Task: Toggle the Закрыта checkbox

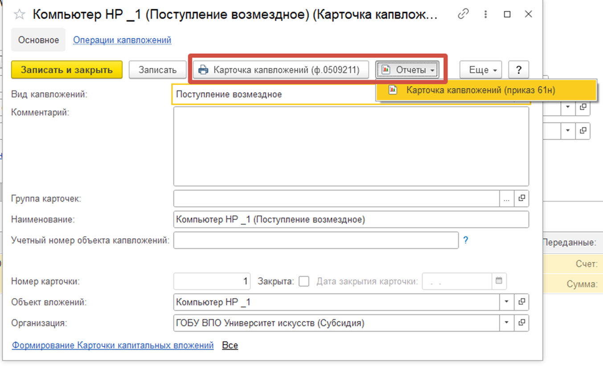Action: point(304,282)
